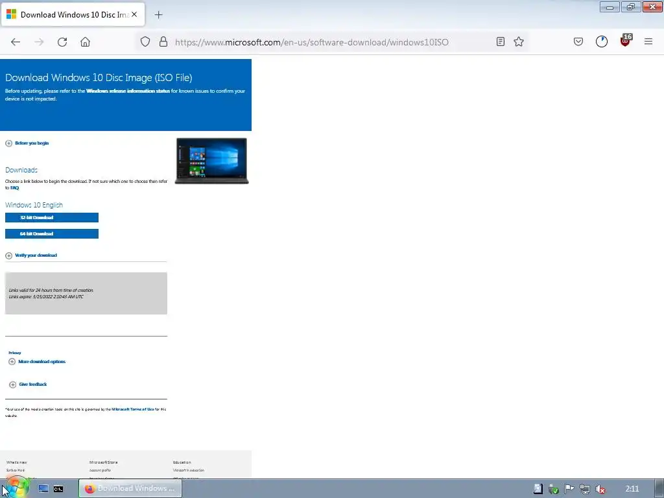The width and height of the screenshot is (664, 498).
Task: Open the taskbar clock showing 2:11
Action: tap(632, 489)
